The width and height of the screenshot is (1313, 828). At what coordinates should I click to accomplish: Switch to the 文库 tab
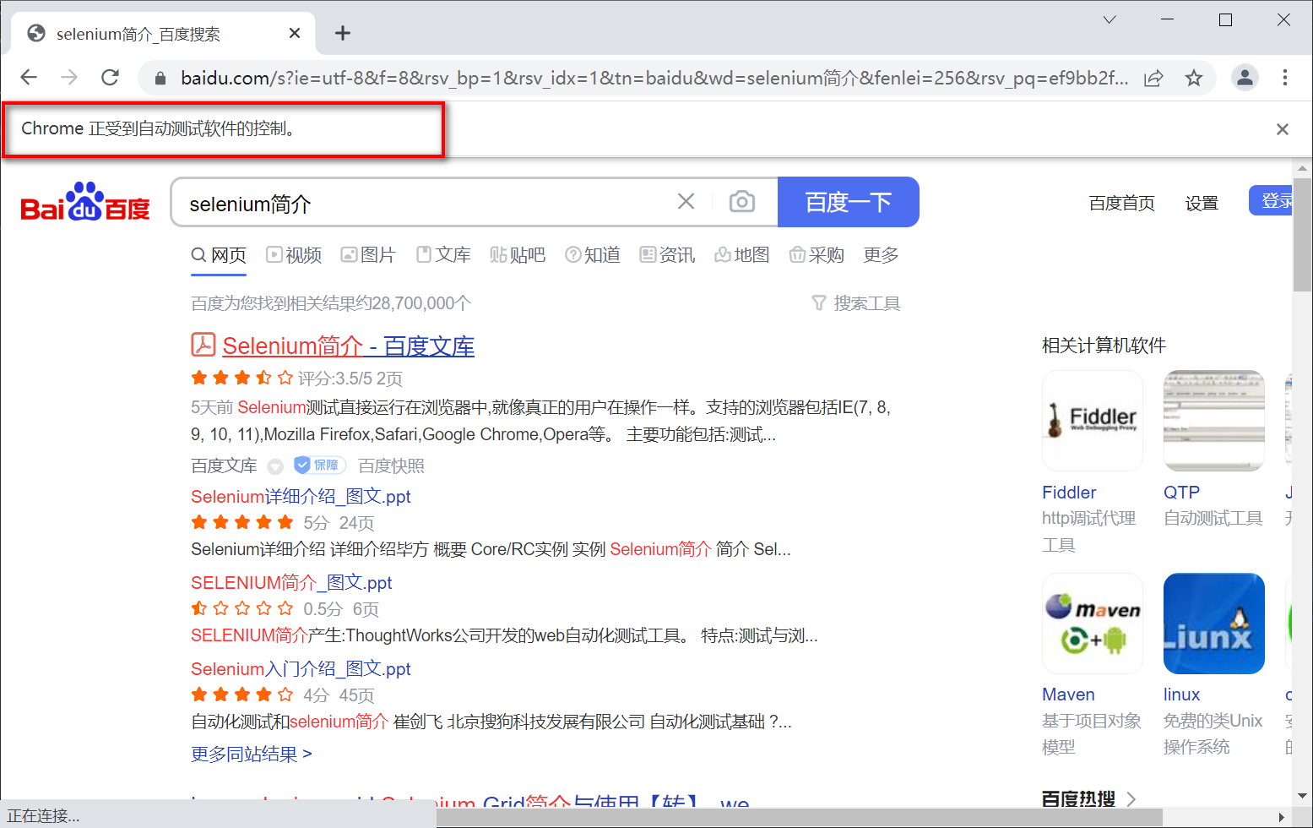pos(443,255)
